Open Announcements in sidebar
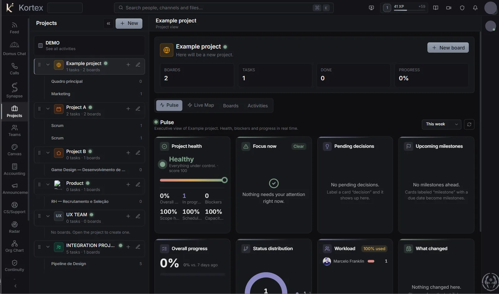Screen dimensions: 499x294 coord(14,189)
